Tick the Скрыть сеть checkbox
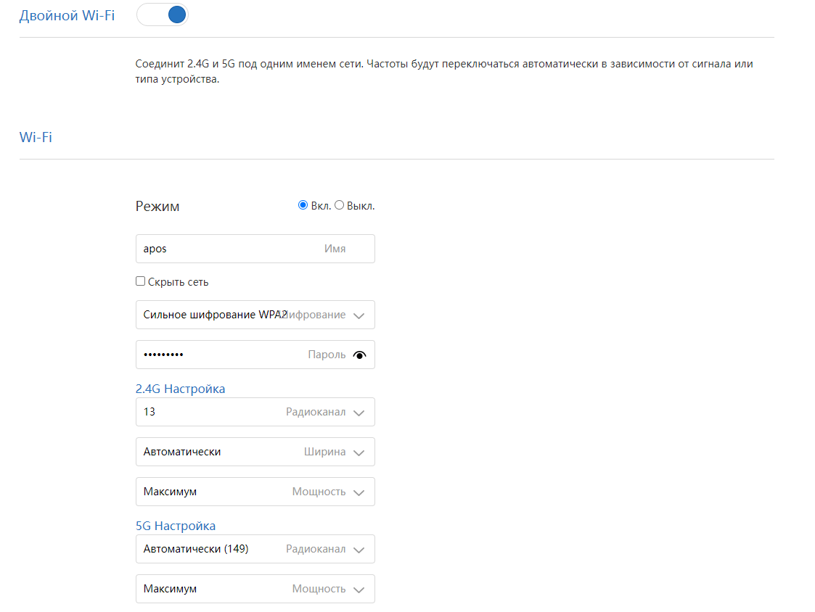Screen dimensions: 815x612 pos(141,281)
